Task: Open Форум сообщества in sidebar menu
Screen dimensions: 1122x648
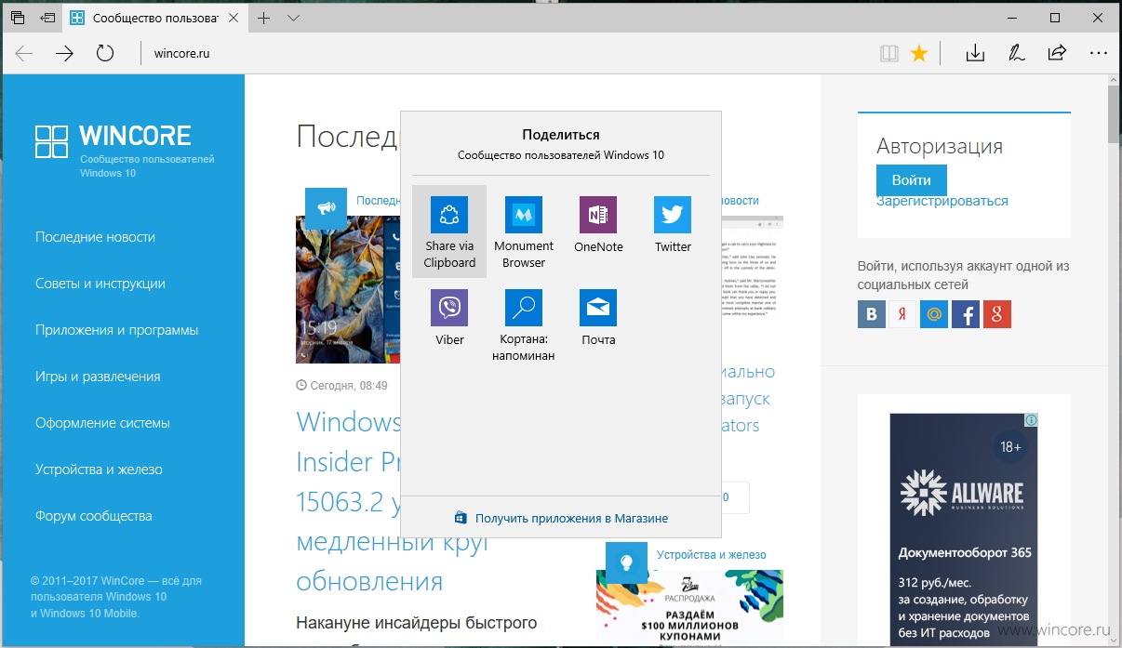Action: (93, 516)
